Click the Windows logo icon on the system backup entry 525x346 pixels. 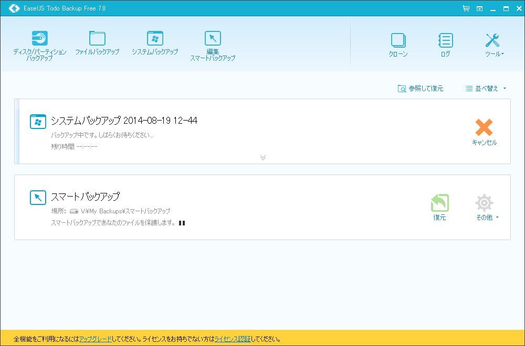38,121
